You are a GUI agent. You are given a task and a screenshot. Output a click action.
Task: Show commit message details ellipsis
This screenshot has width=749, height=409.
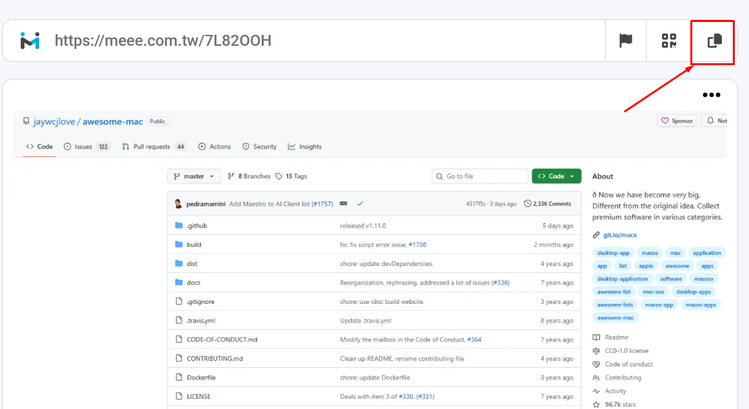click(x=344, y=204)
